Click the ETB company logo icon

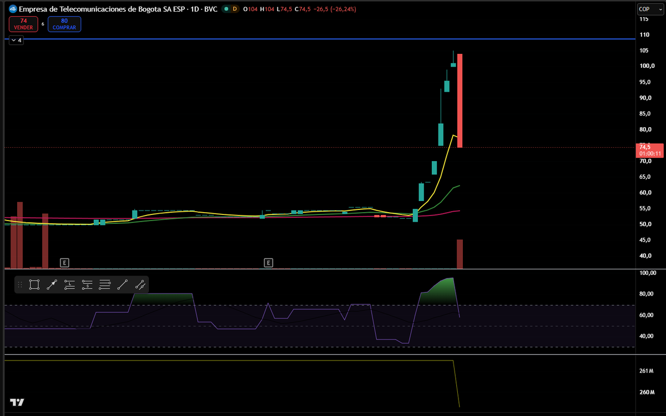[13, 9]
